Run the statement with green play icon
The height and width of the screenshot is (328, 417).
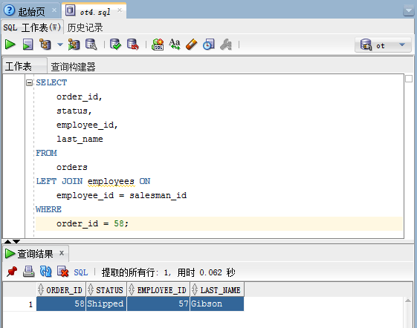10,45
